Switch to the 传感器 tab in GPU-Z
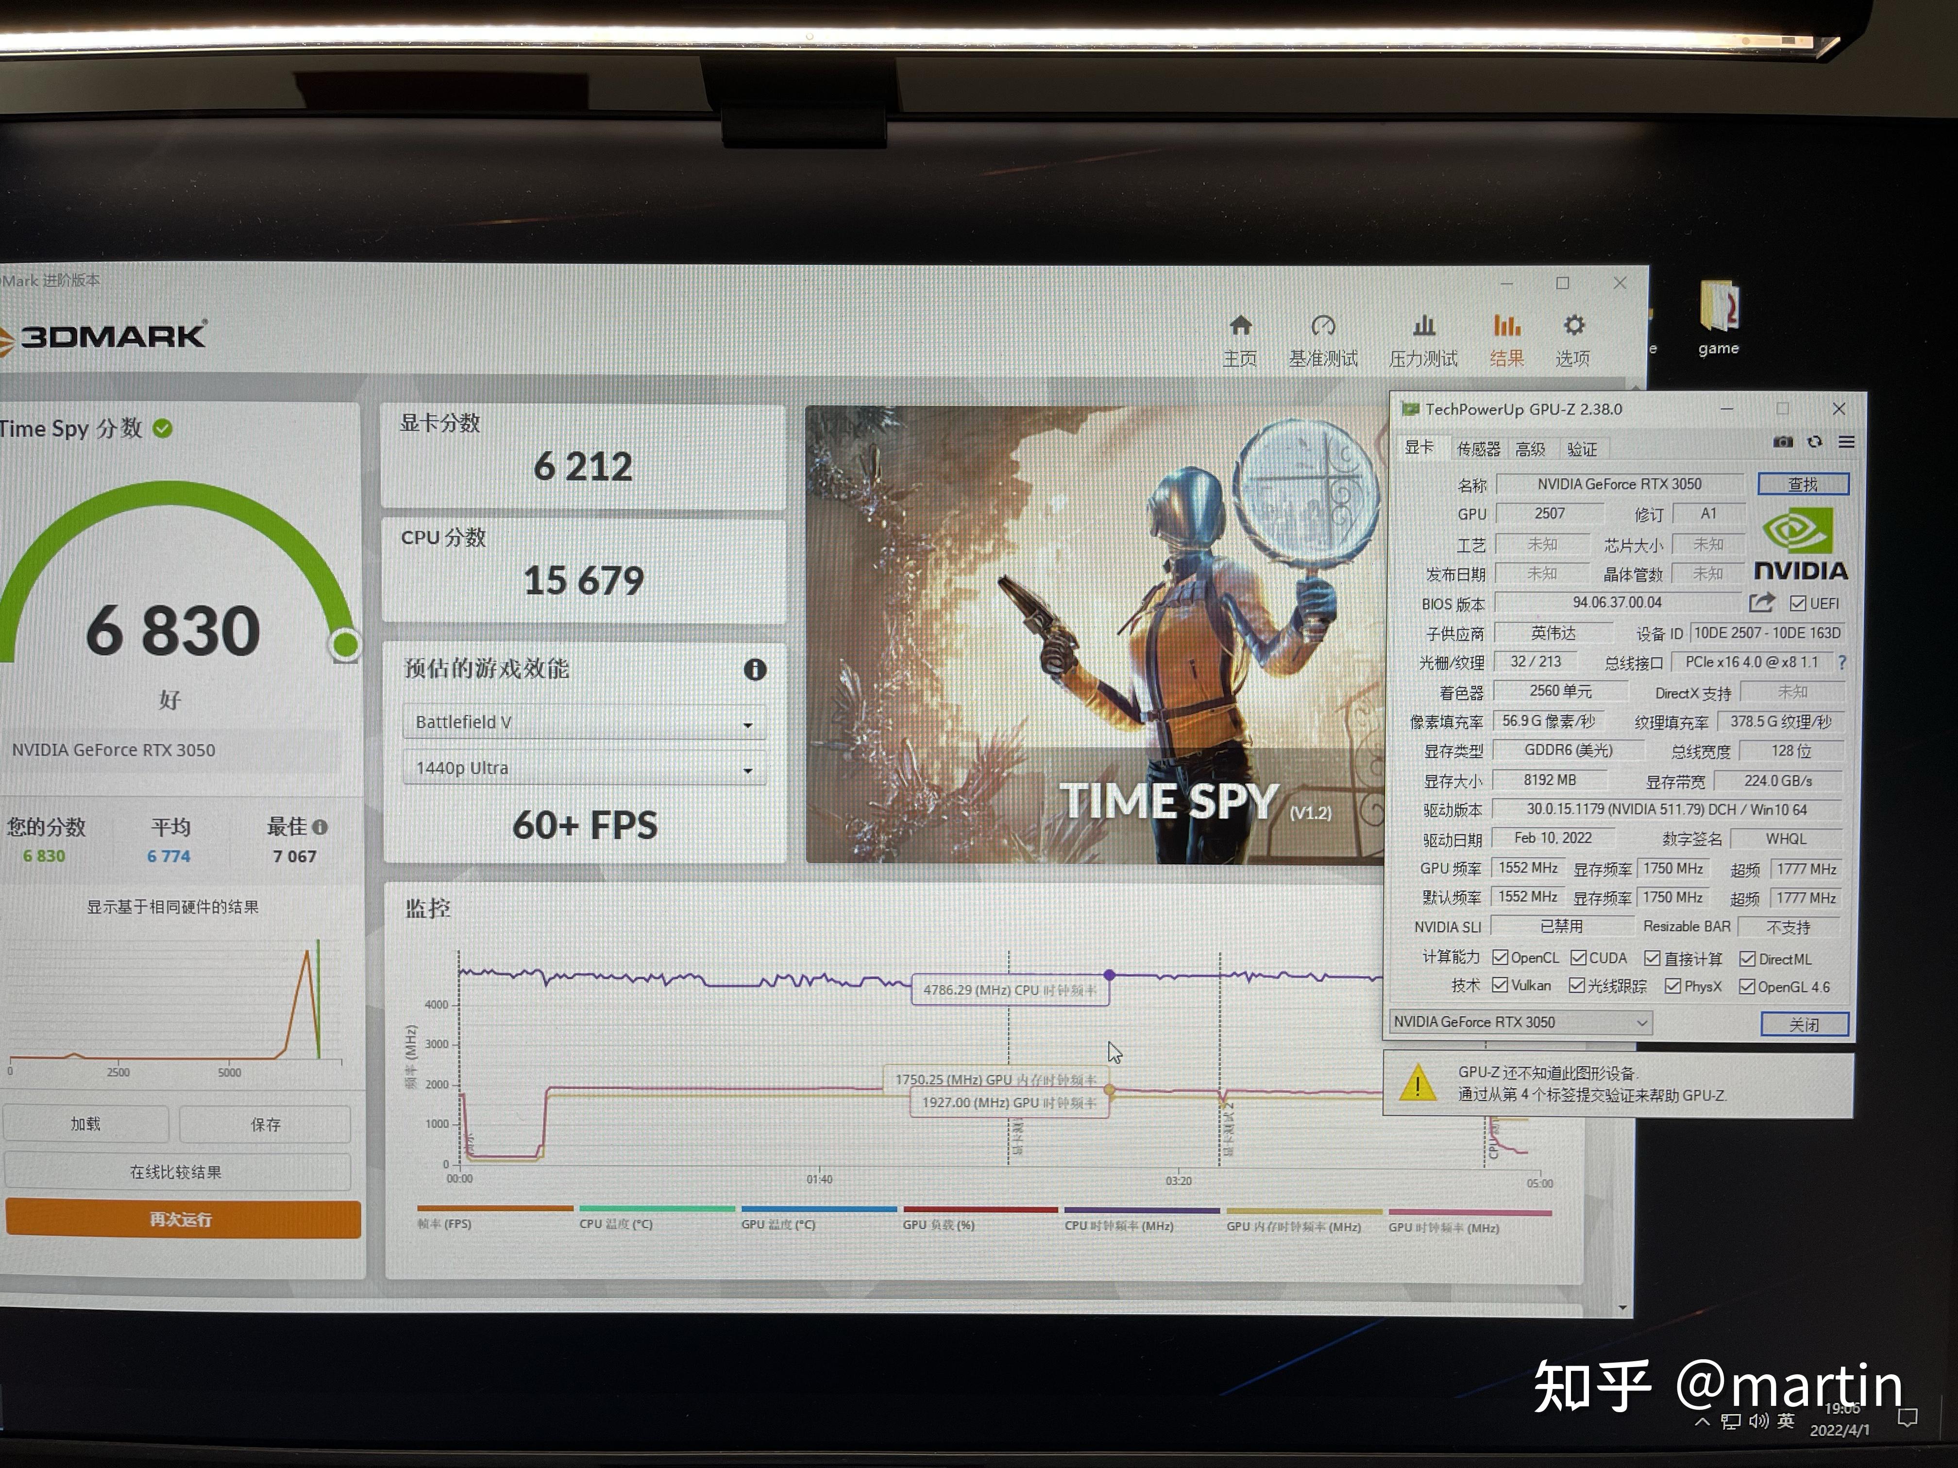The height and width of the screenshot is (1468, 1958). click(1478, 449)
